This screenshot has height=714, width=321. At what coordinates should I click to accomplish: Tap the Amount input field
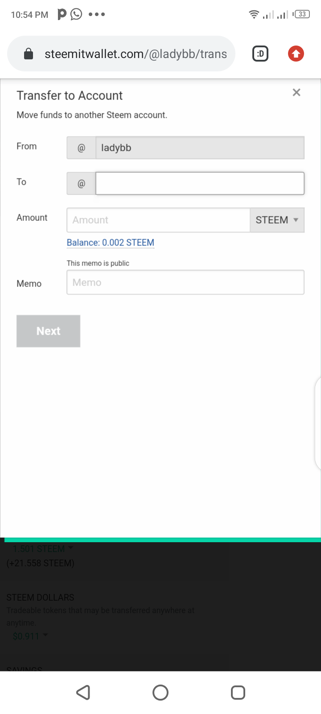[x=158, y=220]
